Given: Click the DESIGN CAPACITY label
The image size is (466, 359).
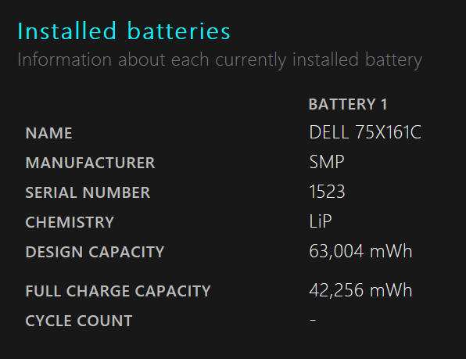Looking at the screenshot, I should pos(95,252).
